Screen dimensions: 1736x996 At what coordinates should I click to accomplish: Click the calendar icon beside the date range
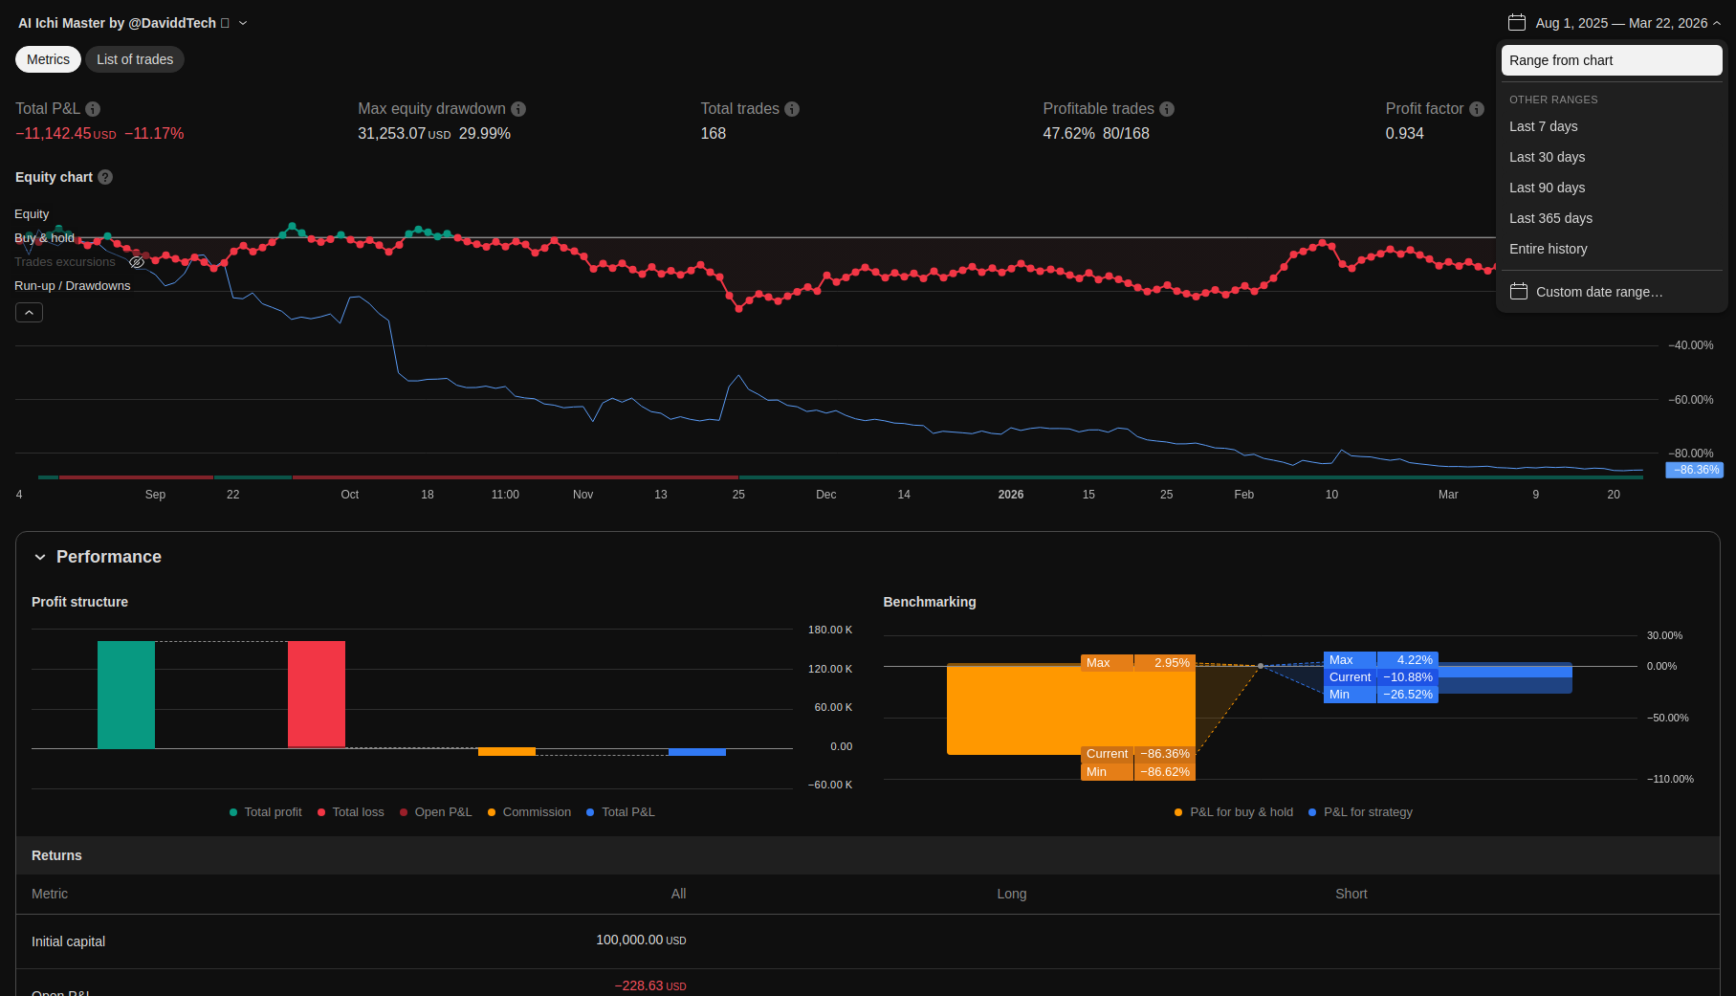1517,22
